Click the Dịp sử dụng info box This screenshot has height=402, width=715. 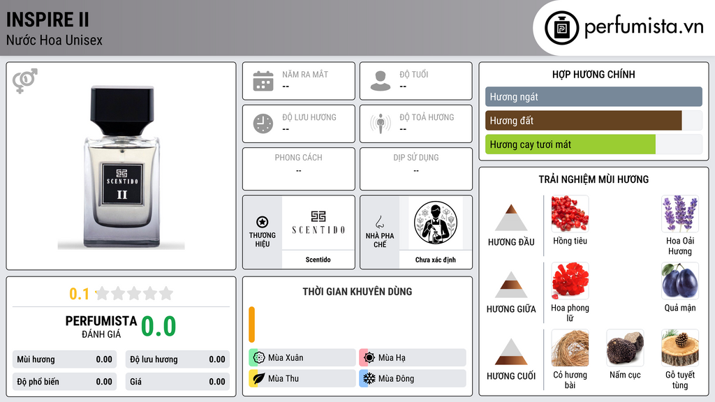tap(416, 169)
